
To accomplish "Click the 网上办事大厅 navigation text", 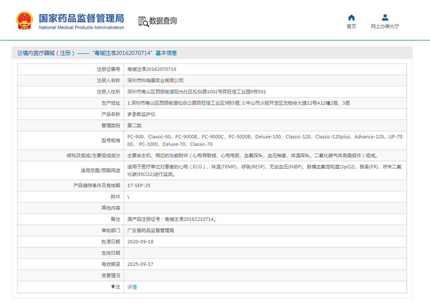I will [384, 26].
